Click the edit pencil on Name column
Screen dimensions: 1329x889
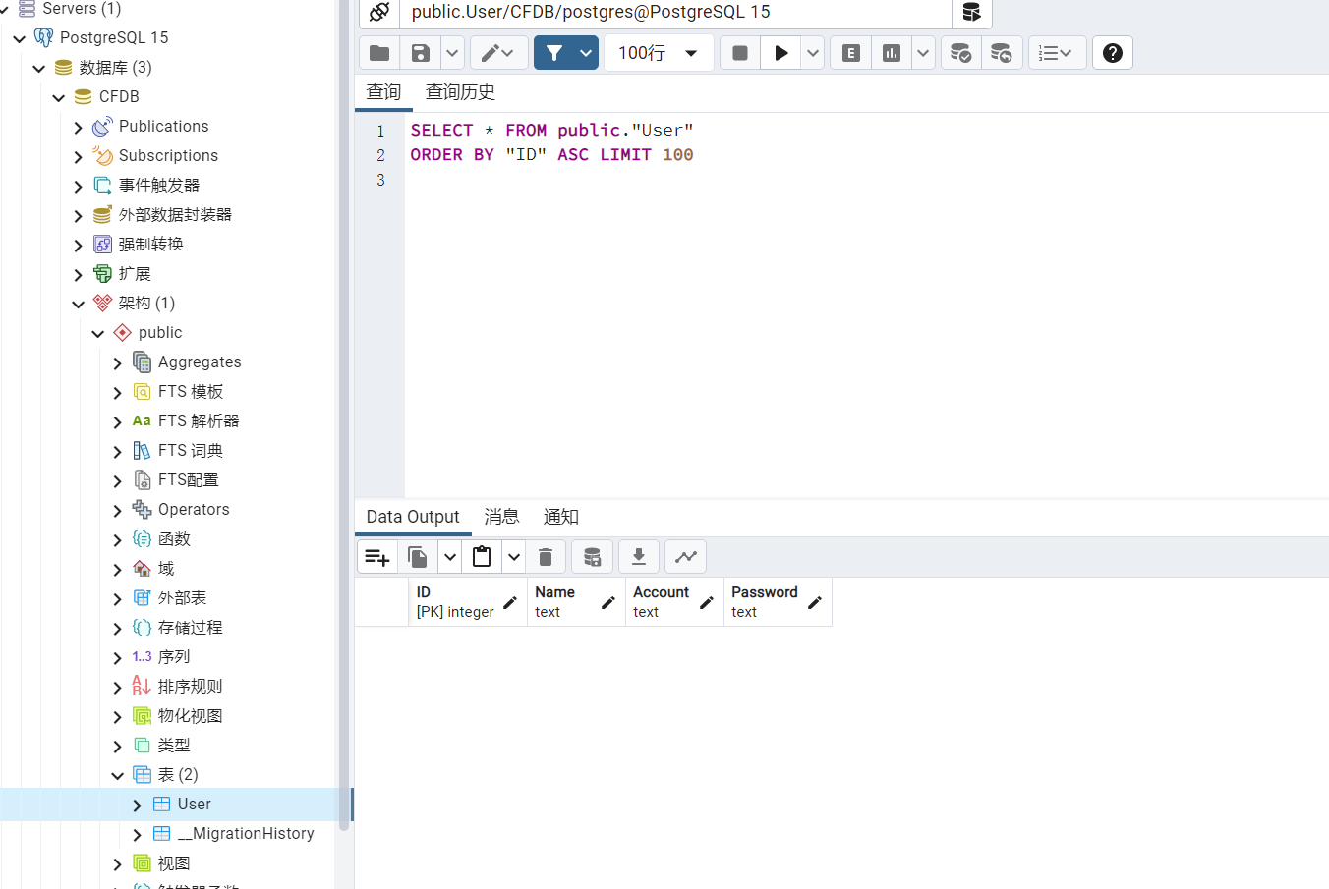click(x=608, y=602)
